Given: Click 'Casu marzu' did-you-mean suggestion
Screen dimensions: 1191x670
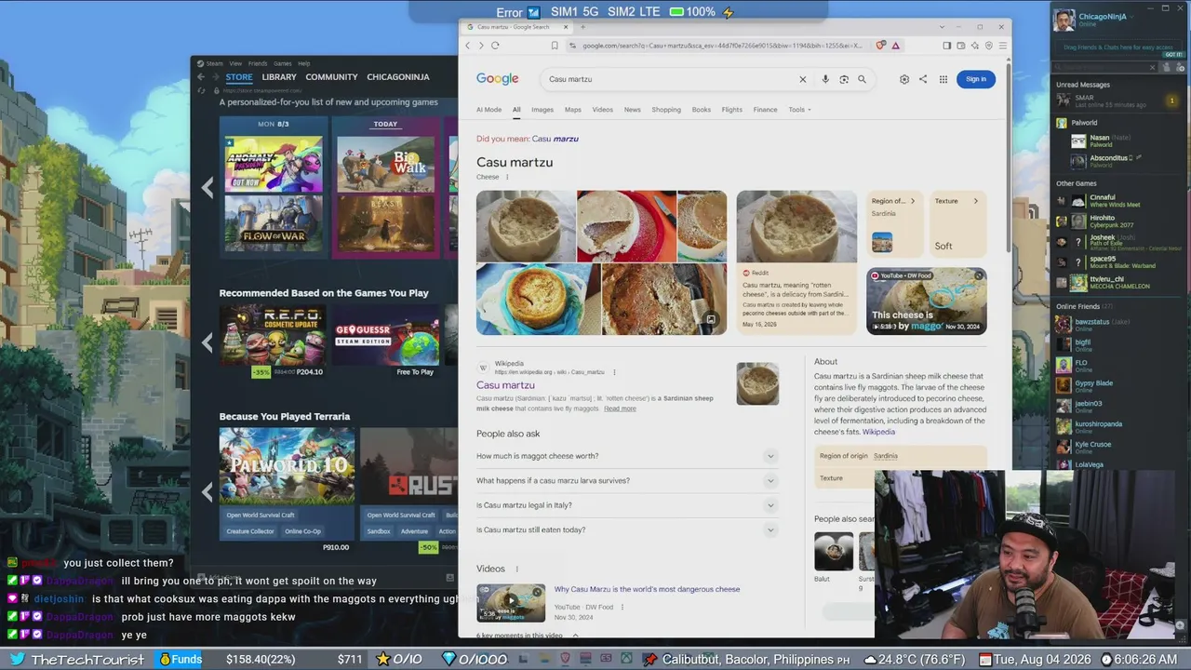Looking at the screenshot, I should click(555, 139).
